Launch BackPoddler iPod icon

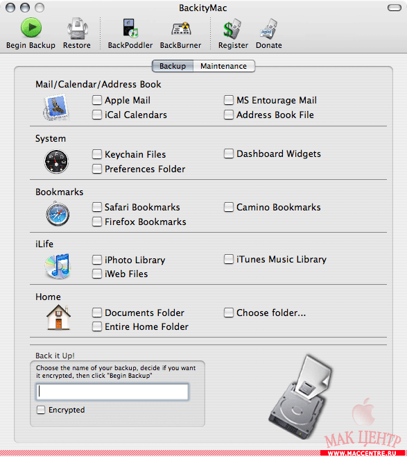coord(130,28)
